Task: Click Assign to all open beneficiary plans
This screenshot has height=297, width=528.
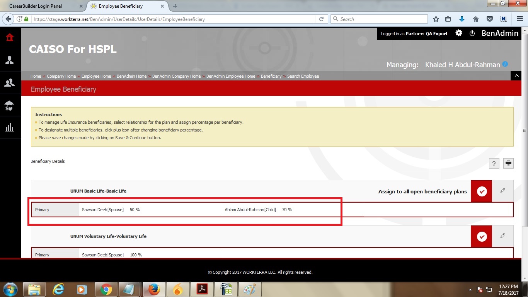Action: (x=422, y=191)
